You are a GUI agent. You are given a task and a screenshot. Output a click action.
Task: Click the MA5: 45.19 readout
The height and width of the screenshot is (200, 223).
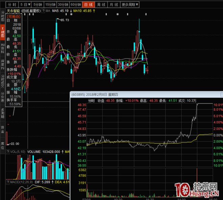[x=60, y=11]
